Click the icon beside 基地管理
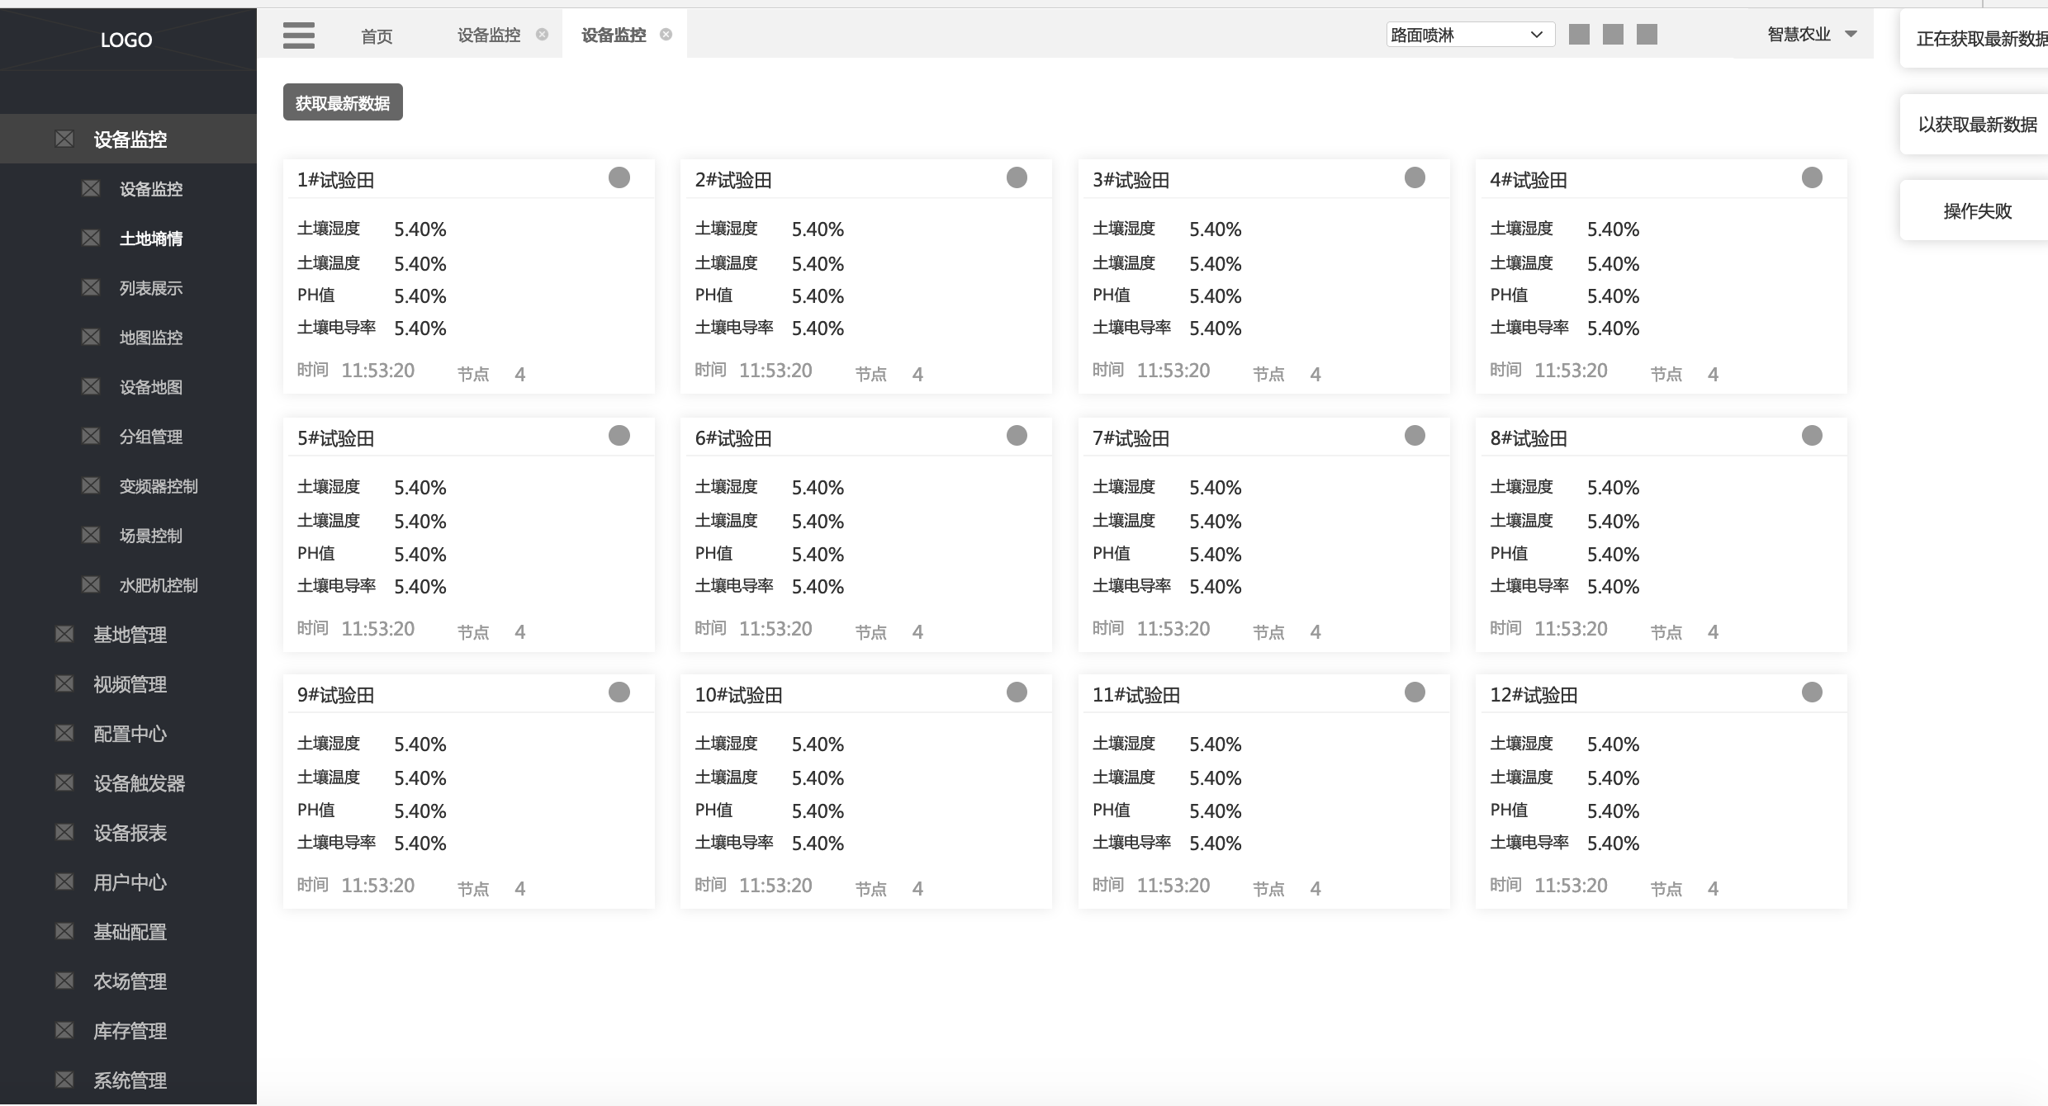Screen dimensions: 2048x1106 (x=64, y=634)
